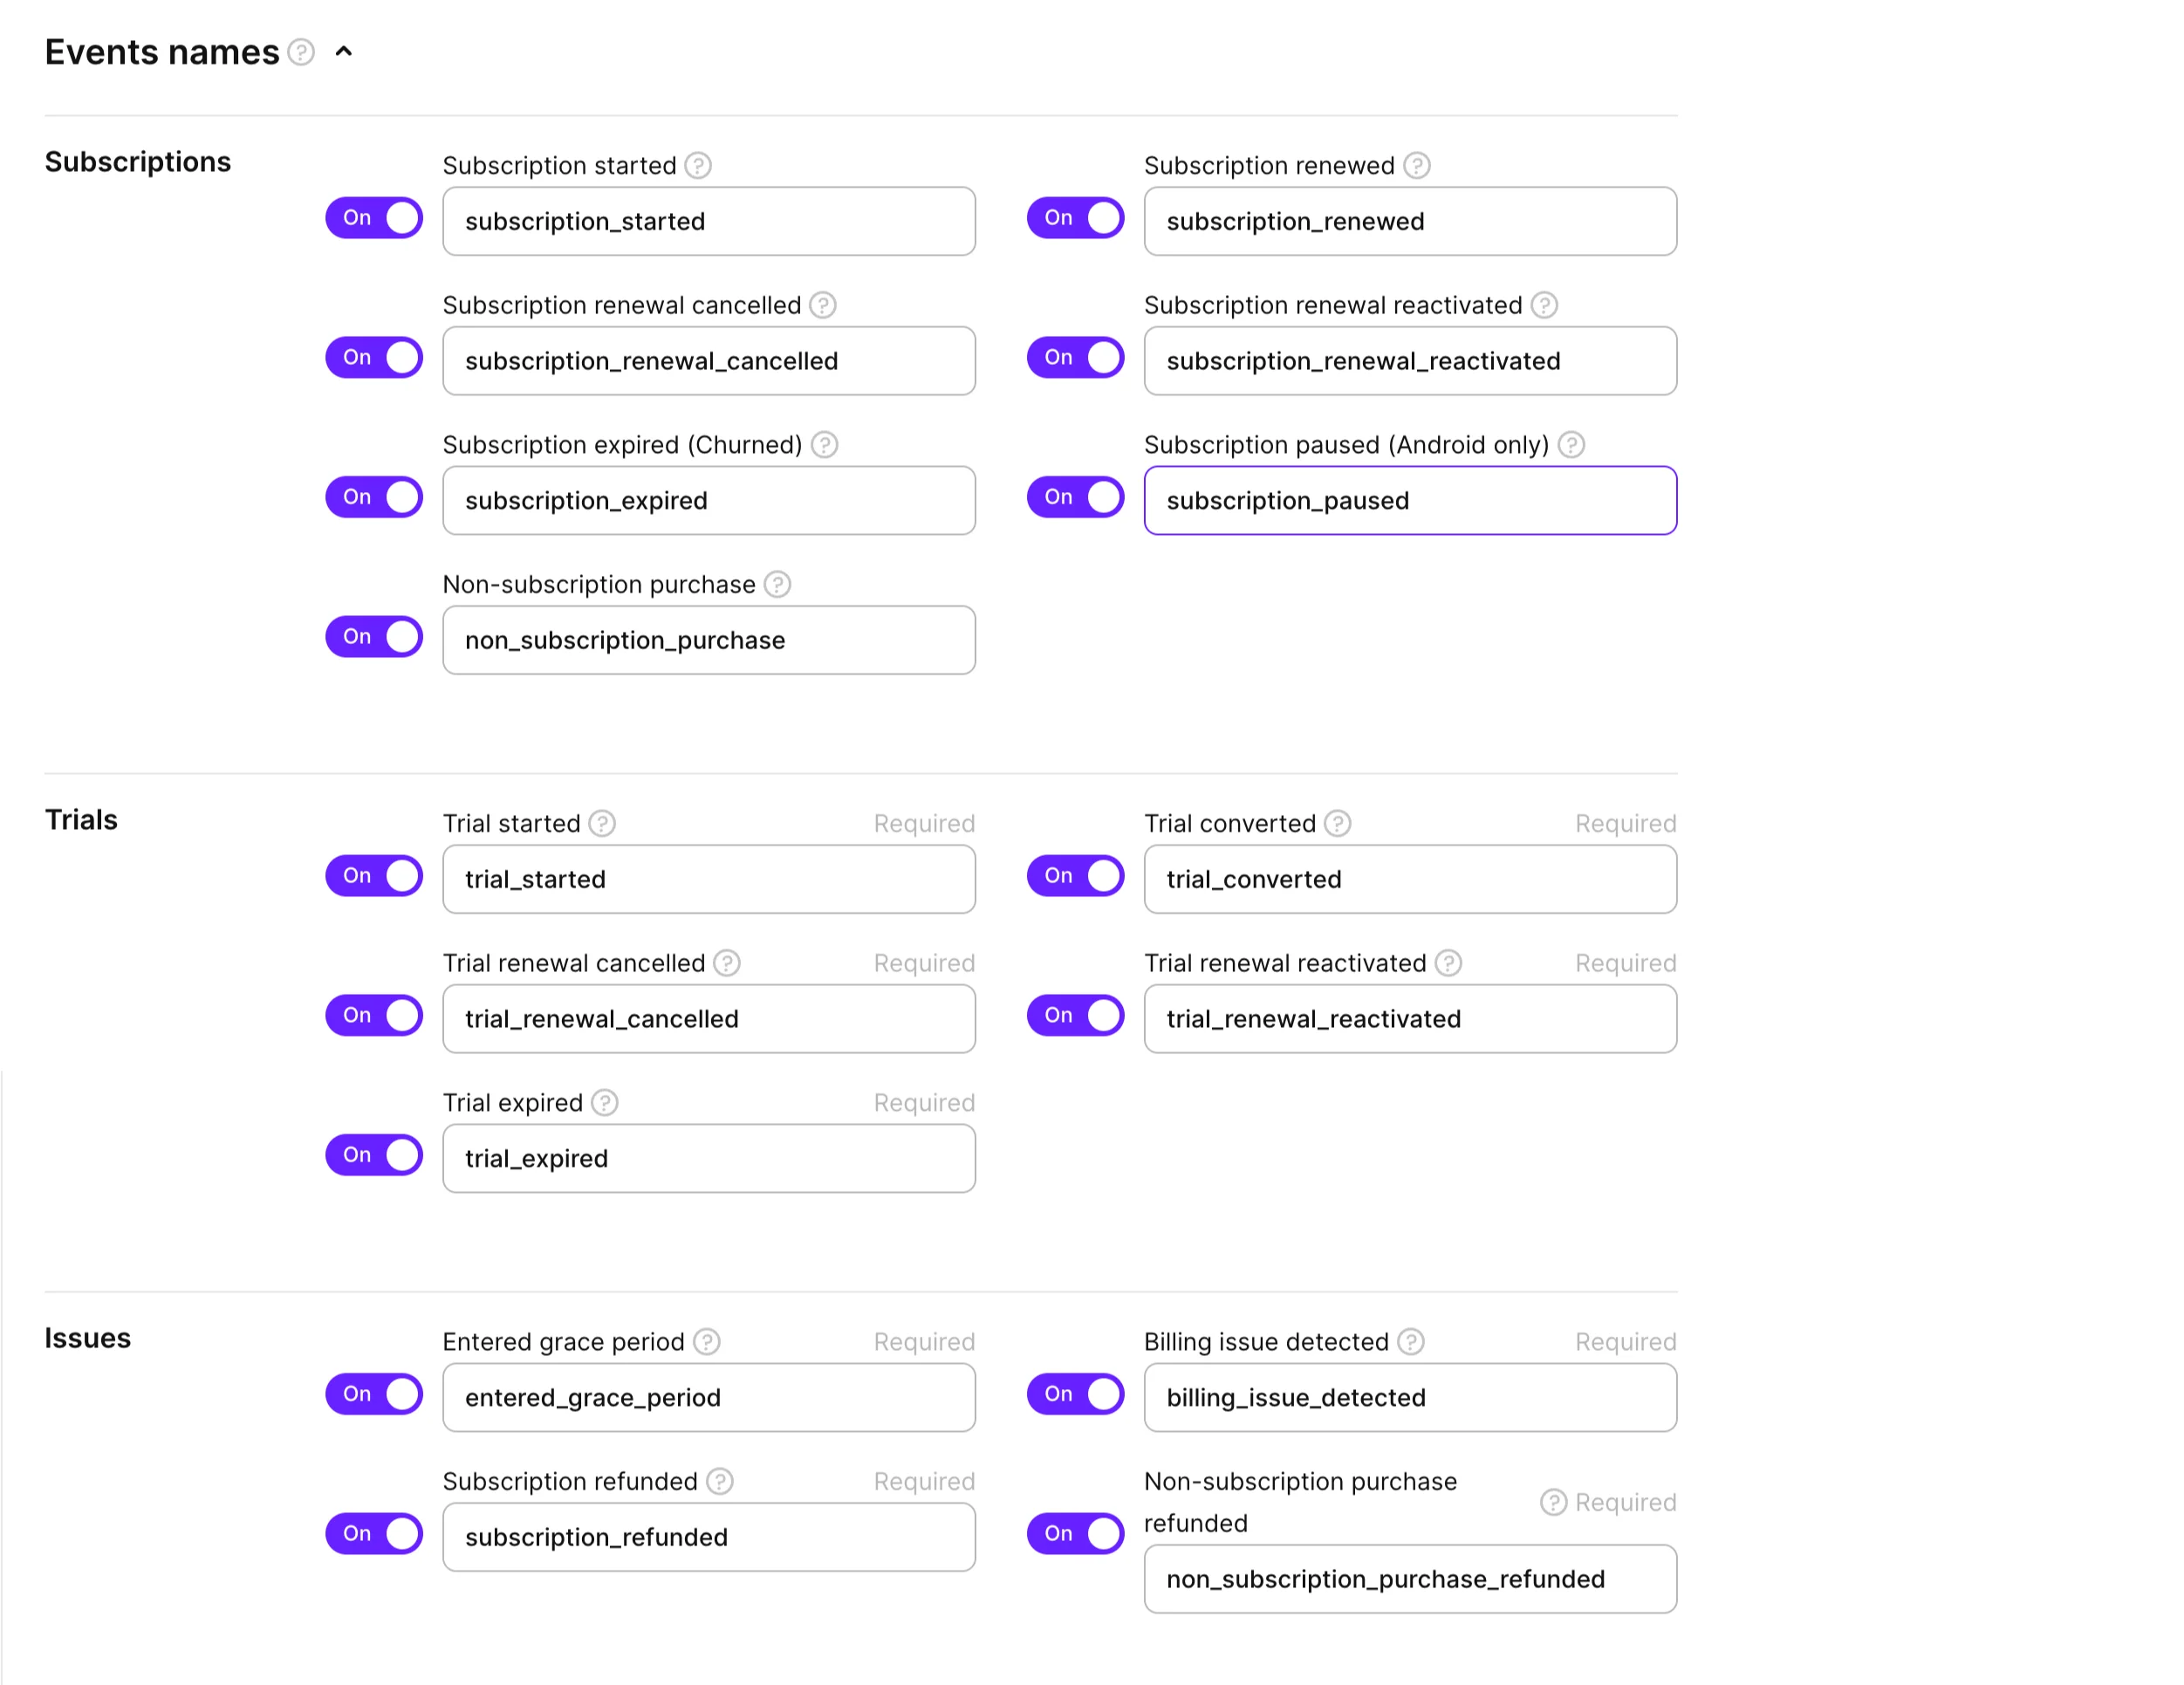Open help for Trial expired
This screenshot has width=2184, height=1685.
(x=604, y=1102)
